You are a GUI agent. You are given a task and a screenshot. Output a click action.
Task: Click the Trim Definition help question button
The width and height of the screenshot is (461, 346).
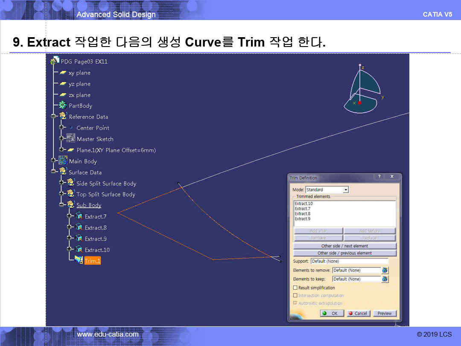point(379,177)
